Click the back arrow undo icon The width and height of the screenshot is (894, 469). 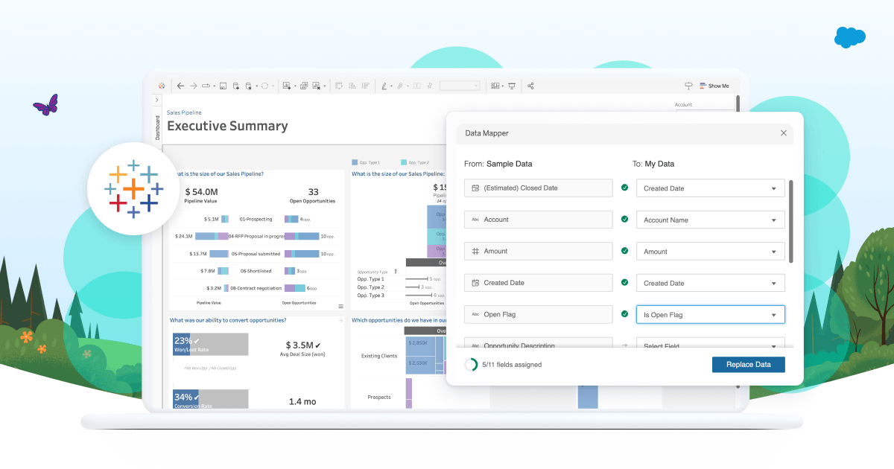click(x=180, y=86)
